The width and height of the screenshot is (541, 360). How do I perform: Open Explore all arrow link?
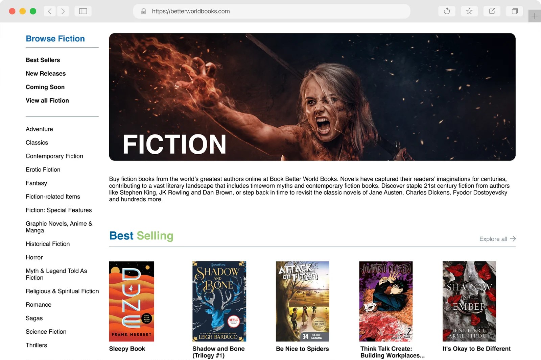[x=497, y=239]
